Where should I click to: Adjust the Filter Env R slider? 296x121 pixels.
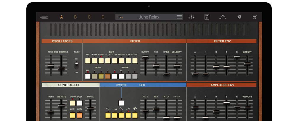(237, 57)
